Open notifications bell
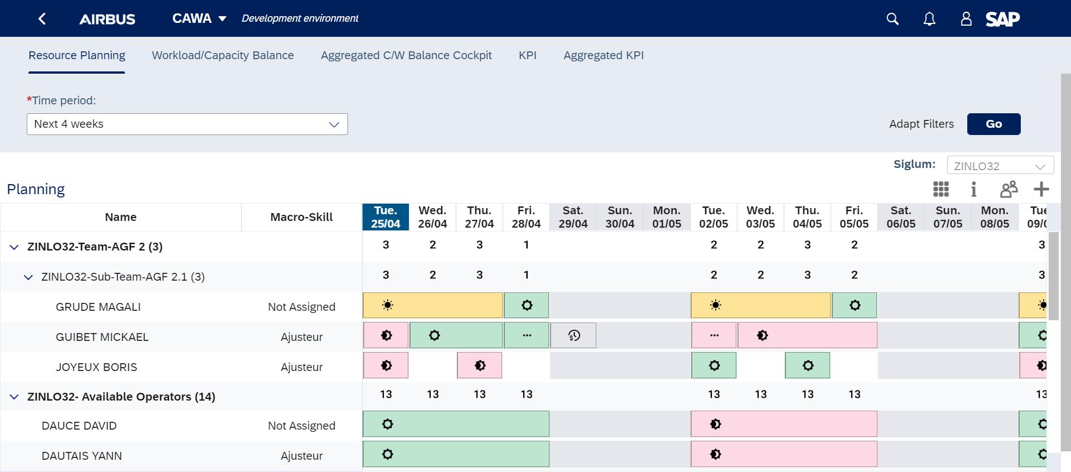This screenshot has width=1071, height=472. tap(929, 19)
